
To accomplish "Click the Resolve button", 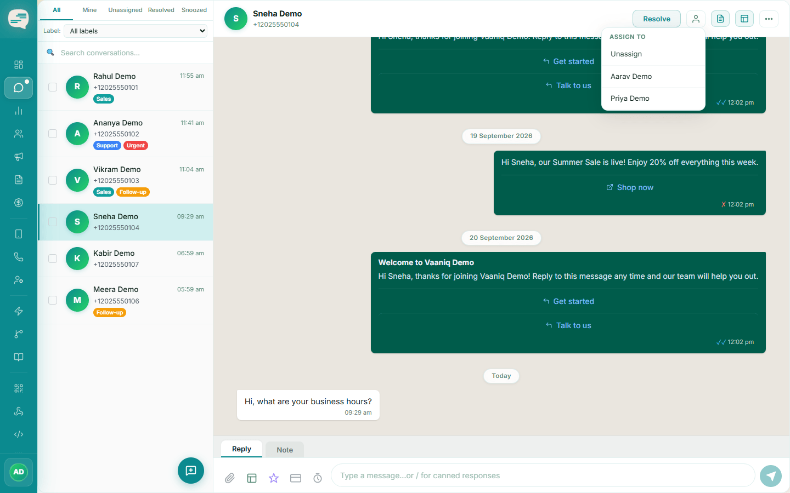I will pos(657,19).
